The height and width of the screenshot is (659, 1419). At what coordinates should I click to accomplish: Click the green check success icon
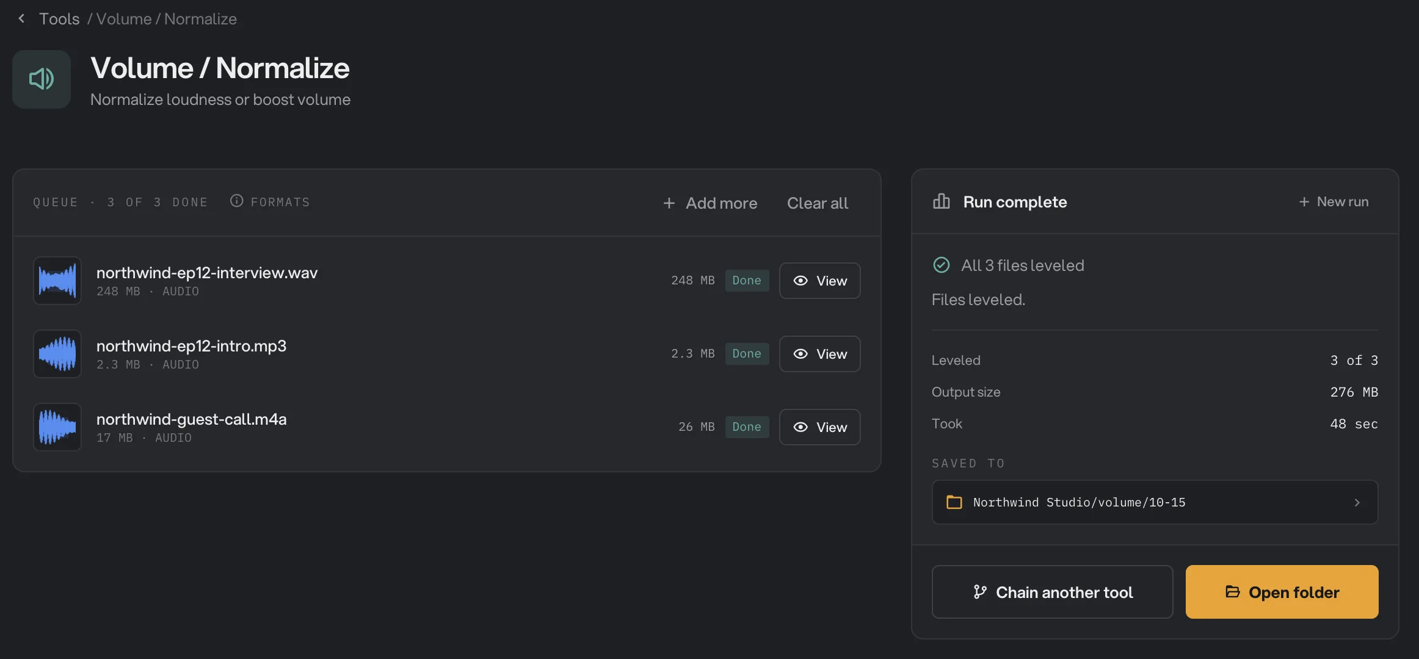pos(941,265)
